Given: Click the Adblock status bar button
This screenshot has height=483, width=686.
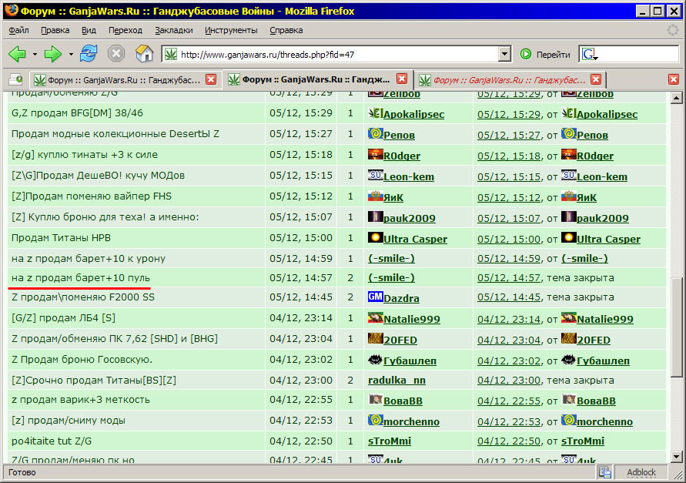Looking at the screenshot, I should coord(641,472).
